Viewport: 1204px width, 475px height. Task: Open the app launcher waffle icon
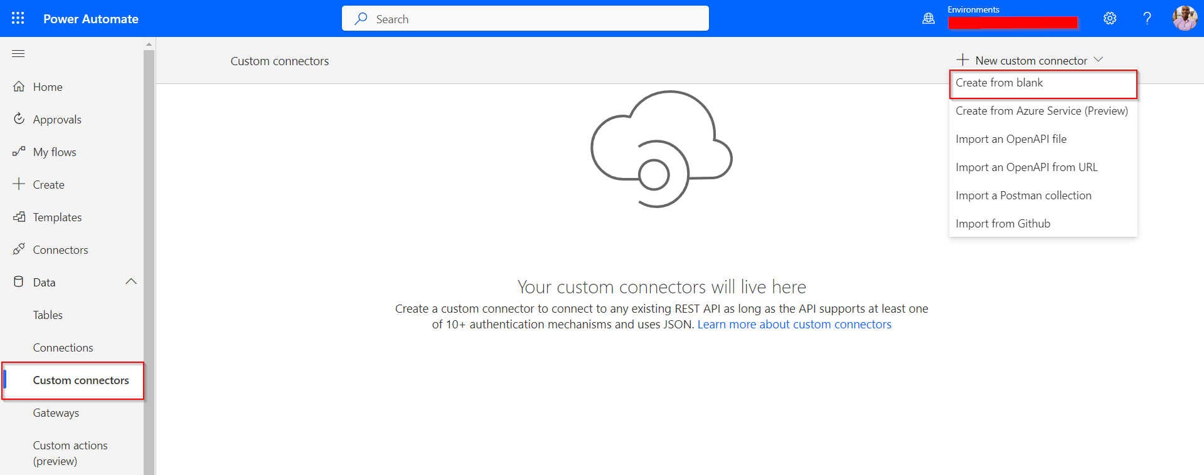[x=18, y=18]
